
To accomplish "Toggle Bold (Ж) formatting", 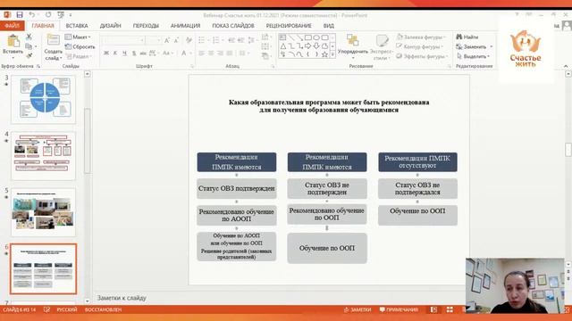I will [106, 53].
